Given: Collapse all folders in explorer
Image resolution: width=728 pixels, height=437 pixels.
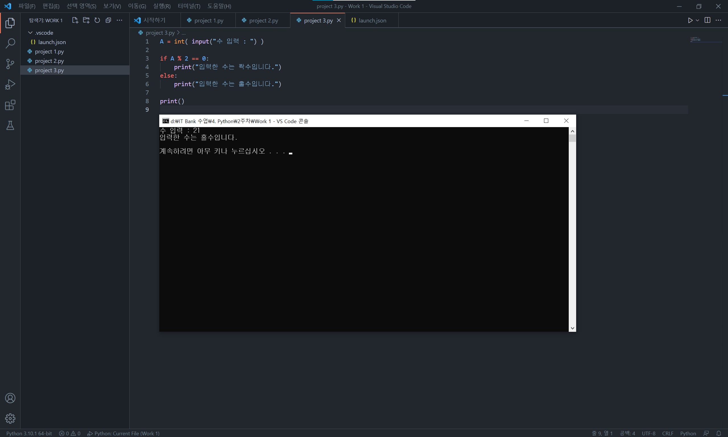Looking at the screenshot, I should point(108,20).
